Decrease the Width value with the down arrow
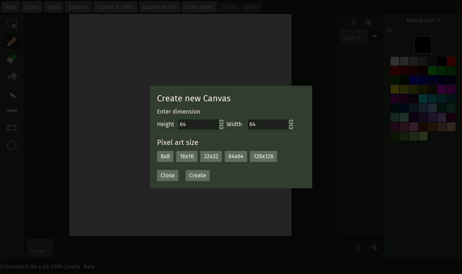Viewport: 462px width, 274px height. (x=291, y=127)
